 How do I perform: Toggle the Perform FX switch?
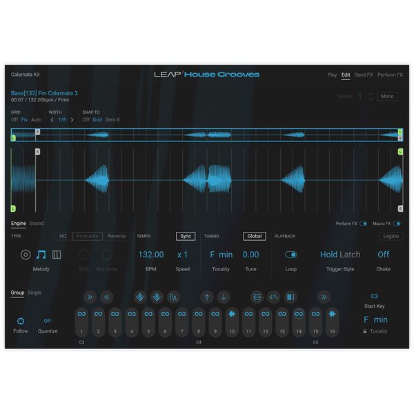[x=364, y=224]
